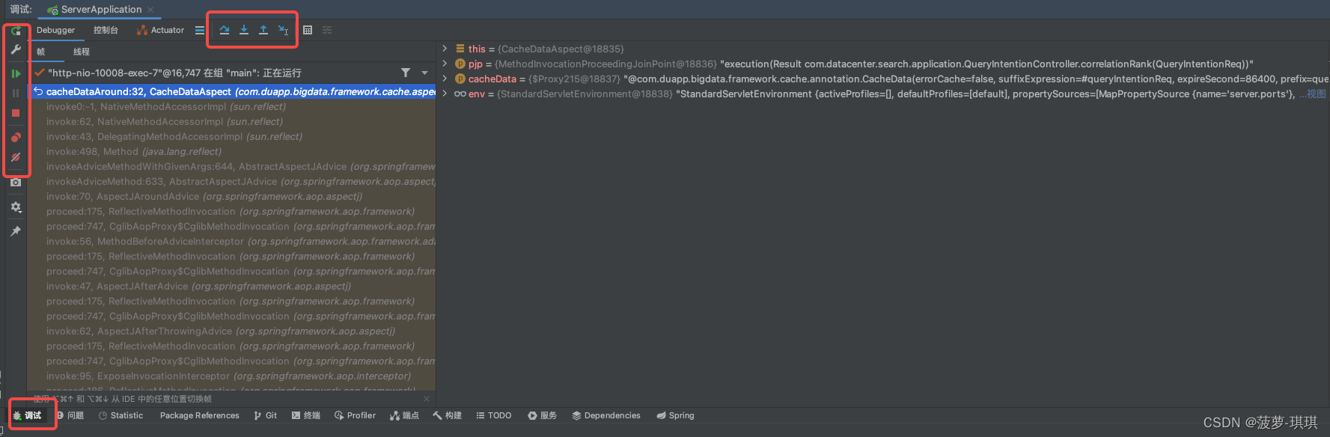
Task: Click the Step Over icon
Action: coord(225,30)
